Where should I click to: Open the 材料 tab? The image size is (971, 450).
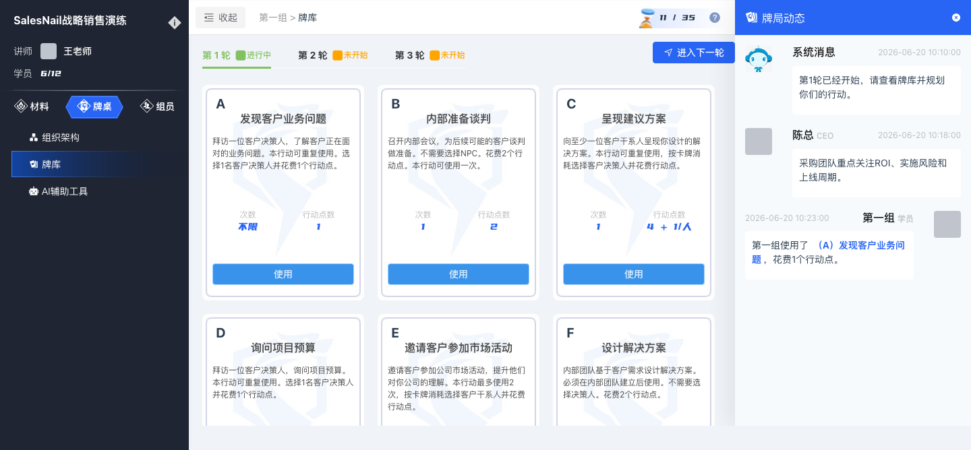(x=32, y=106)
